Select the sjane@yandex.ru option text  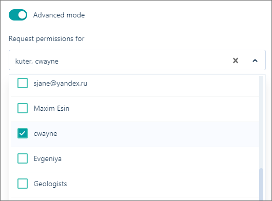[61, 84]
